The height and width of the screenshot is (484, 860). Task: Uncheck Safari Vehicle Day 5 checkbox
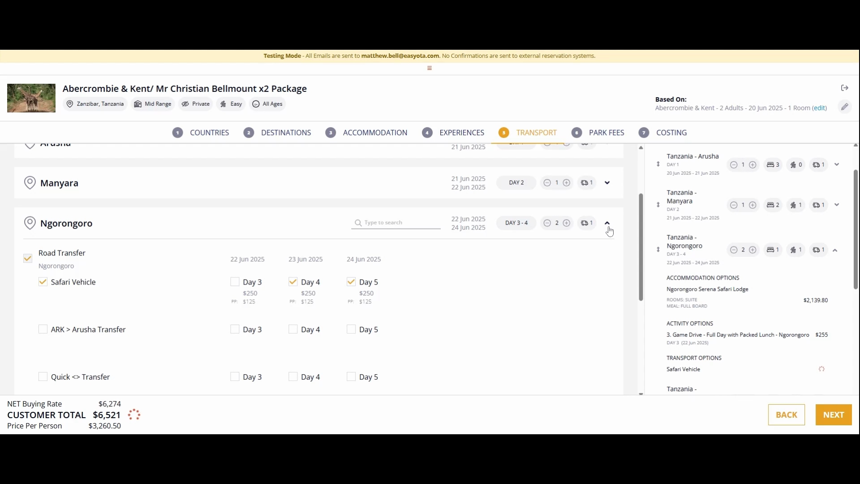click(x=351, y=282)
